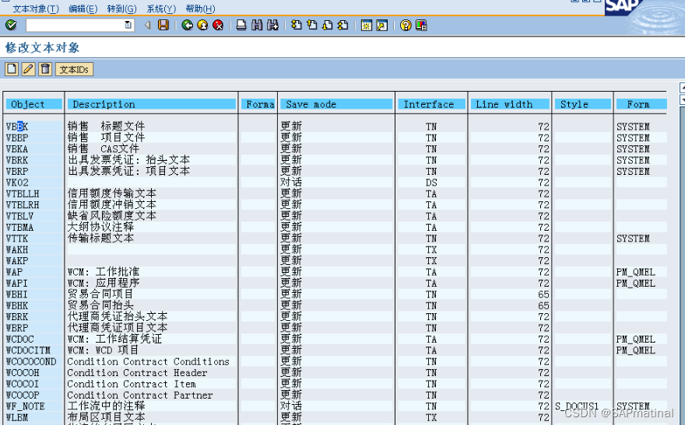Screen dimensions: 685x425
Task: Click the Save mode column header
Action: [336, 104]
